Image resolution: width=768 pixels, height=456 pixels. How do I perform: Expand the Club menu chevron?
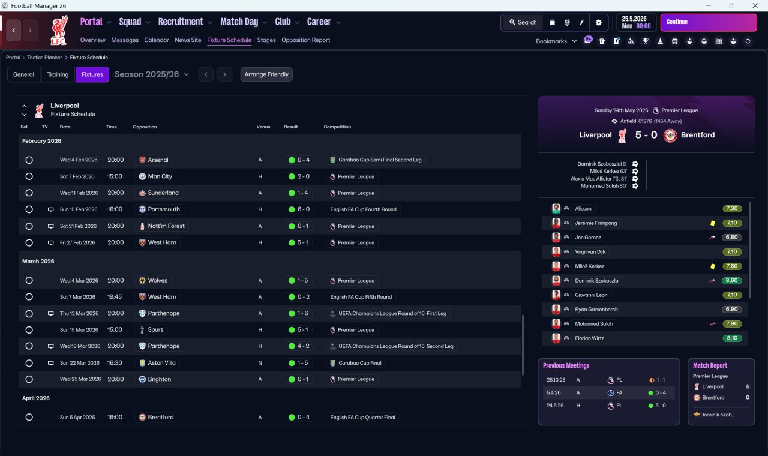(296, 22)
